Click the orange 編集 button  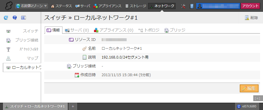[249, 89]
